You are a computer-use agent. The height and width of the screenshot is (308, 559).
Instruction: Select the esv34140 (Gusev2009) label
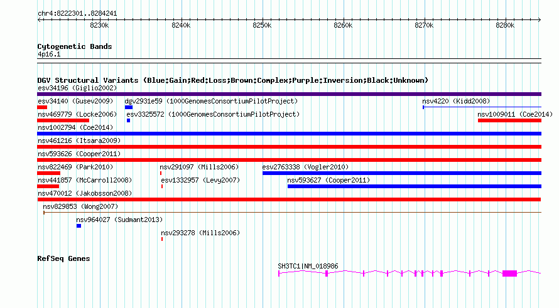tap(75, 101)
